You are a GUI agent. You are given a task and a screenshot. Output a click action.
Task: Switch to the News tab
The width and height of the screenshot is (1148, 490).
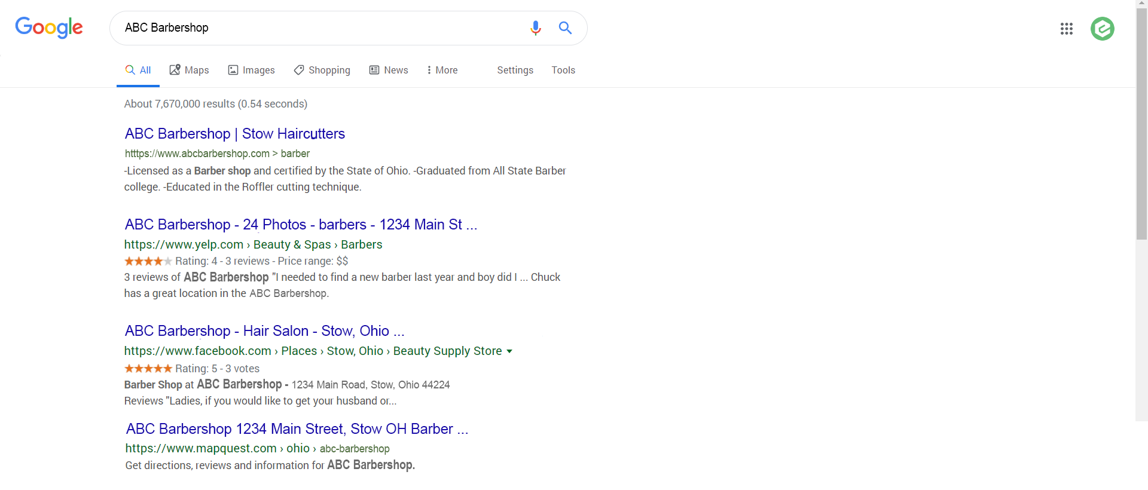tap(389, 70)
